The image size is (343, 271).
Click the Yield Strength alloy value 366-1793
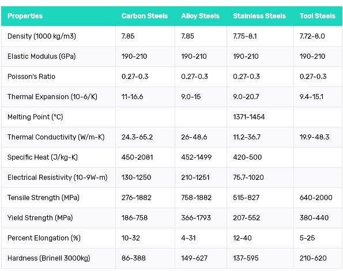coord(196,218)
